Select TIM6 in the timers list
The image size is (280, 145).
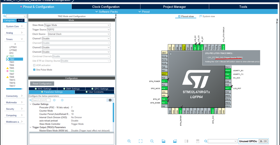pos(11,71)
